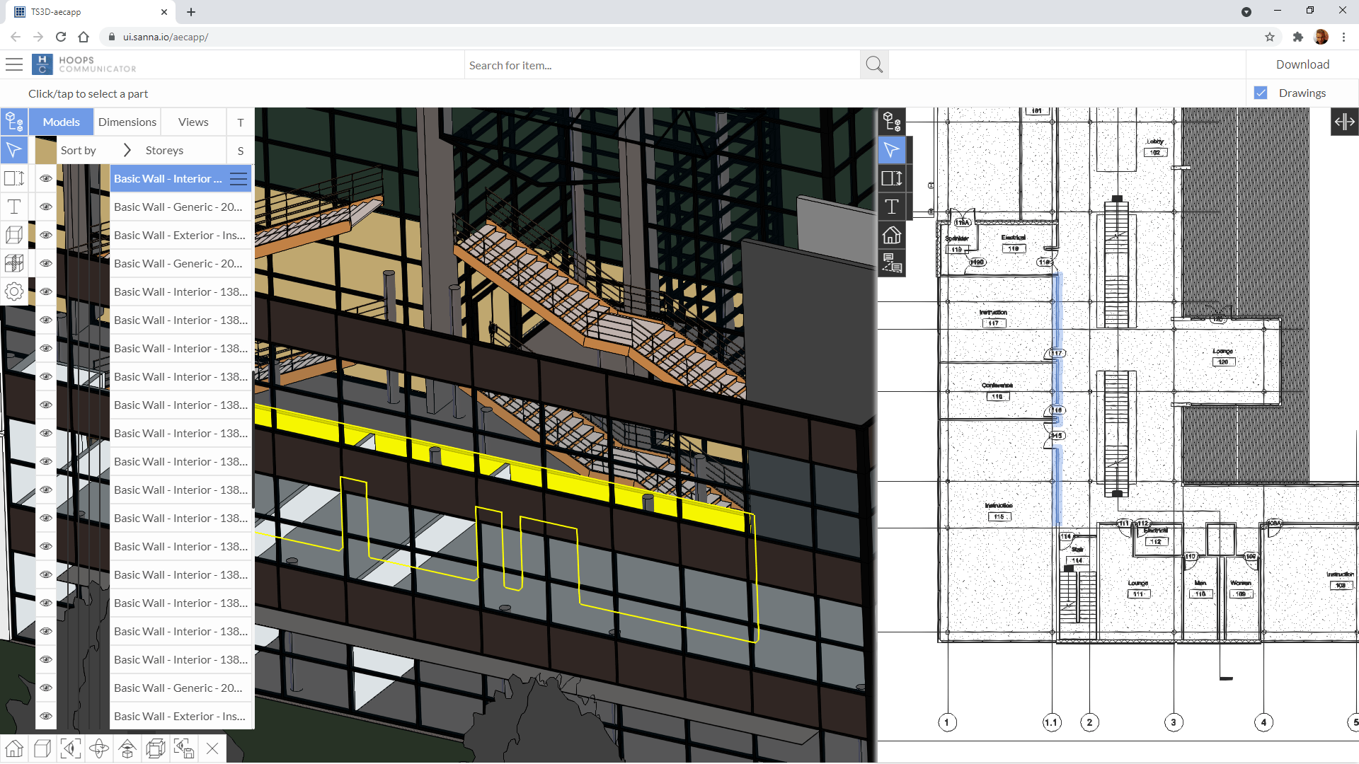
Task: Select the arrow selection tool
Action: [x=14, y=150]
